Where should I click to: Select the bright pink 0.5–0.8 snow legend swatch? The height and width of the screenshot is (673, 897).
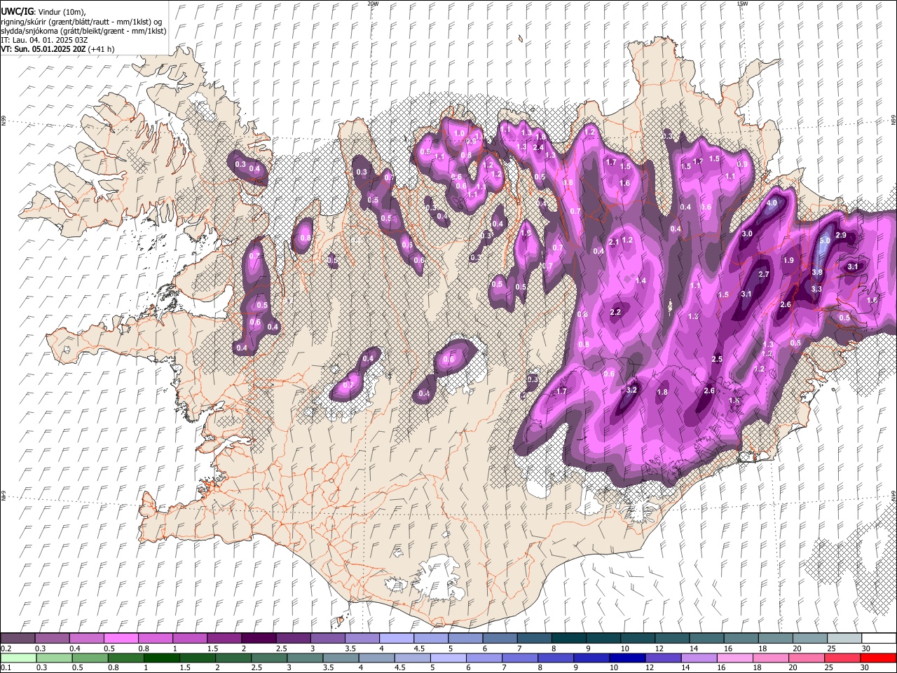tap(121, 639)
